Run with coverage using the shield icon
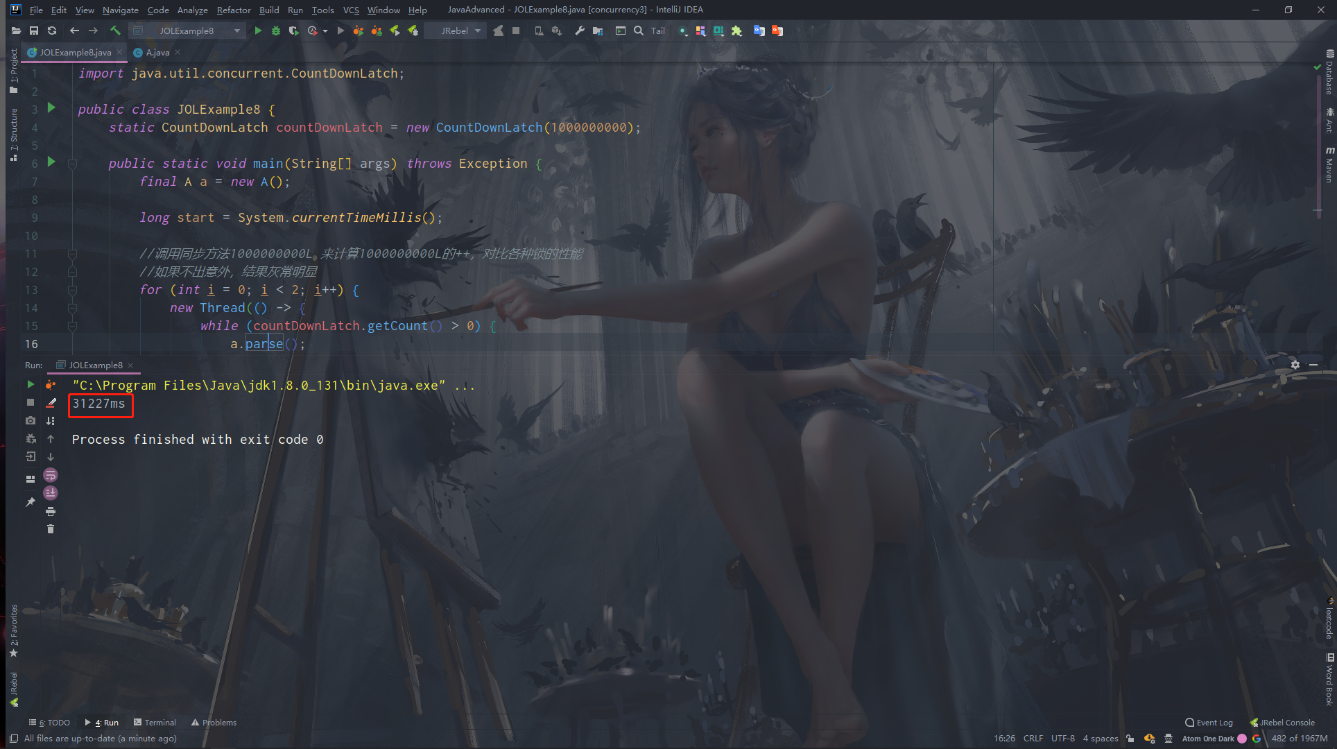Screen dimensions: 1337x749 click(293, 31)
